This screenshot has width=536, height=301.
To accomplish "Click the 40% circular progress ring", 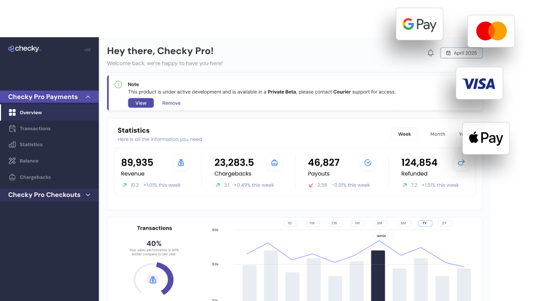I will click(153, 279).
